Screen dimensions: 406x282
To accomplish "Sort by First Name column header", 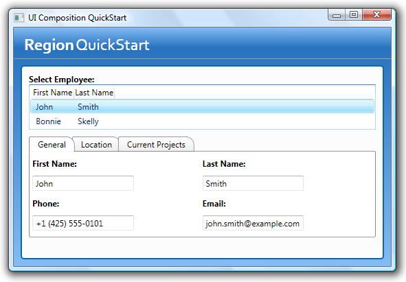I will tap(53, 93).
